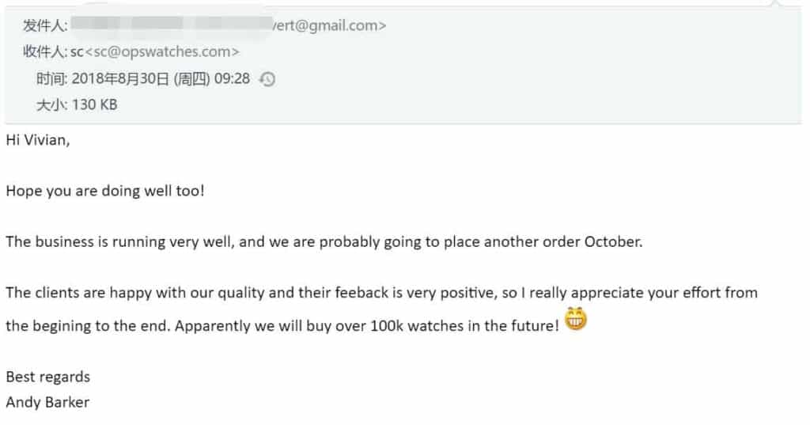Click the clock history icon beside the time
The height and width of the screenshot is (425, 810).
[x=267, y=79]
